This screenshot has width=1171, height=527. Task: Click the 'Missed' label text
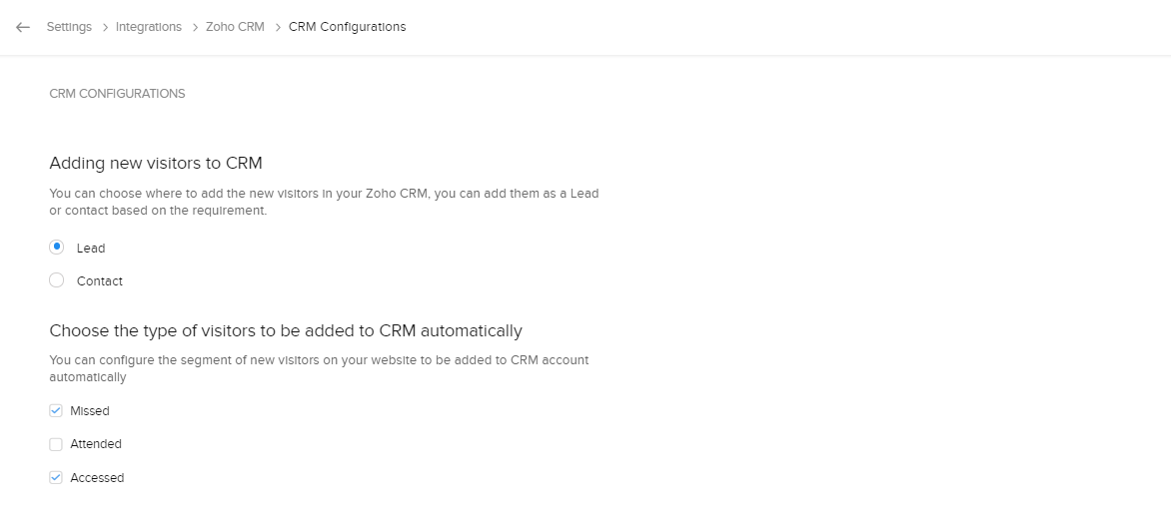[x=90, y=411]
